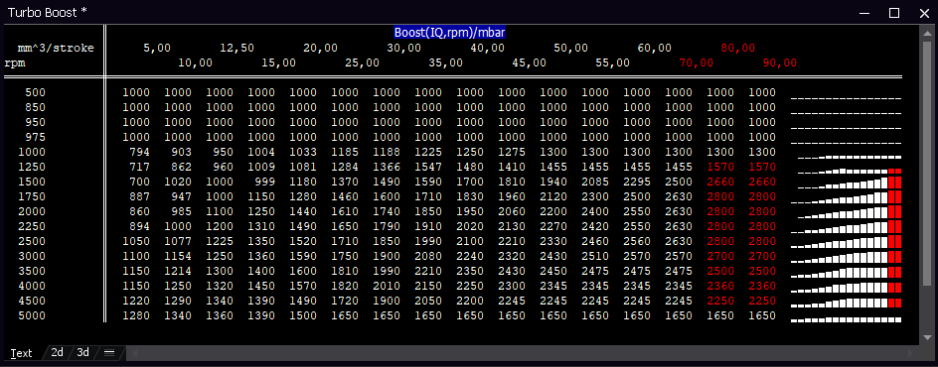938x367 pixels.
Task: Select red axis value 80,00
Action: tap(738, 48)
